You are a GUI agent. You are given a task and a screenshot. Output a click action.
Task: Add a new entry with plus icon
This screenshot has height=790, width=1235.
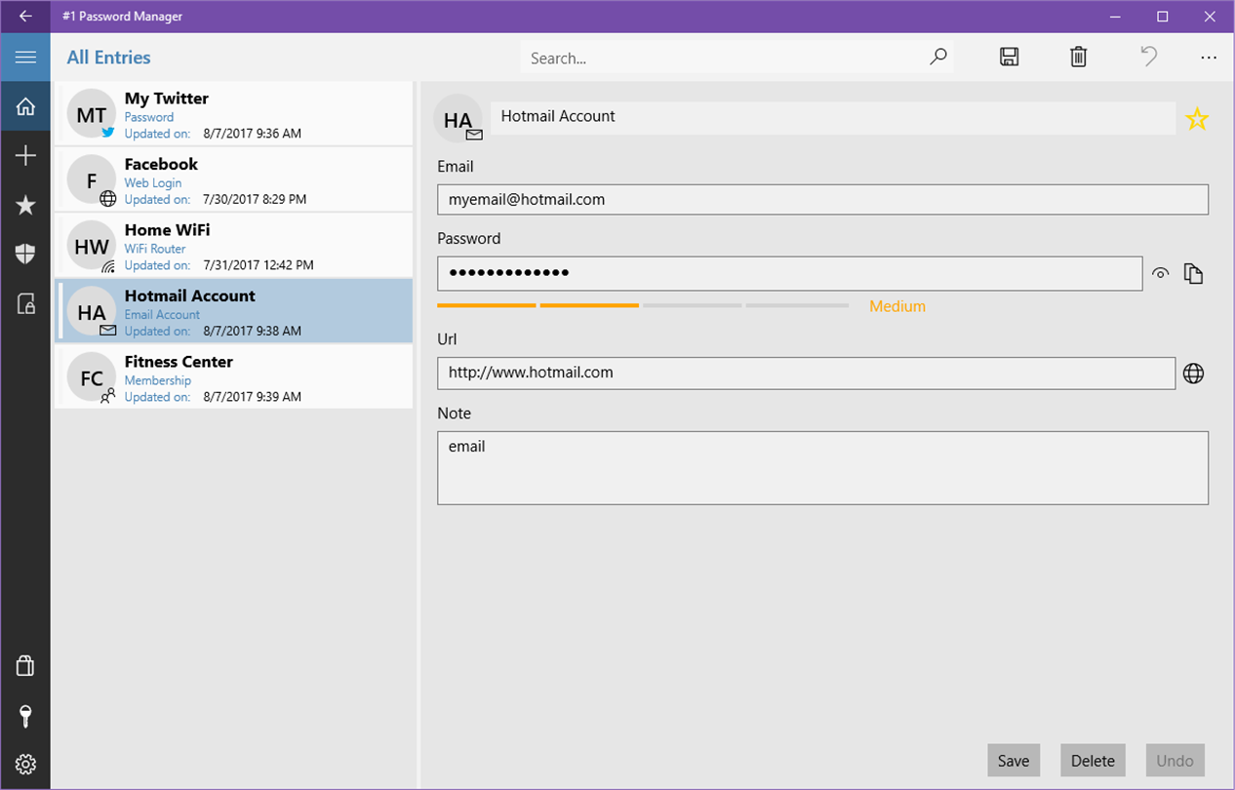point(25,156)
